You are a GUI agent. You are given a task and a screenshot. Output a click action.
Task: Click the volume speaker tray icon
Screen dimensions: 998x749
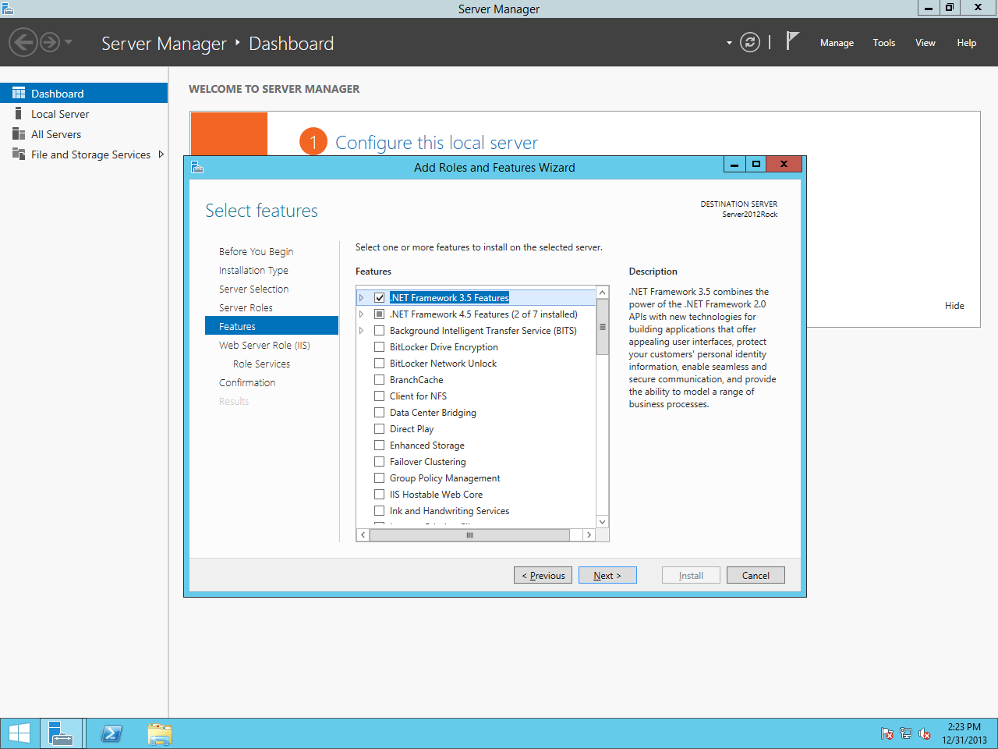[x=925, y=733]
